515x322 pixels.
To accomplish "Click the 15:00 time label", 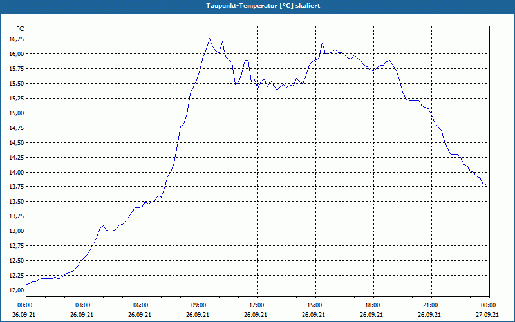I will (315, 305).
